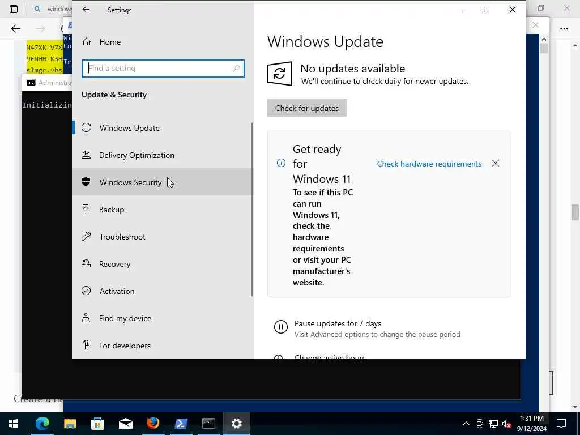This screenshot has height=435, width=580.
Task: Click the large update status refresh icon
Action: [x=280, y=74]
